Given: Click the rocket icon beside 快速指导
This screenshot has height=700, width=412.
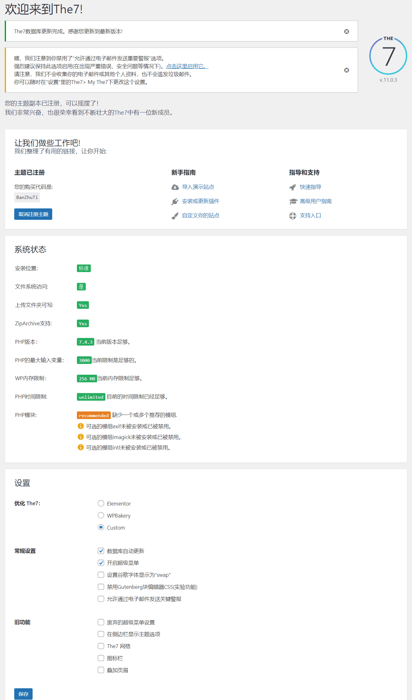Looking at the screenshot, I should [x=293, y=187].
